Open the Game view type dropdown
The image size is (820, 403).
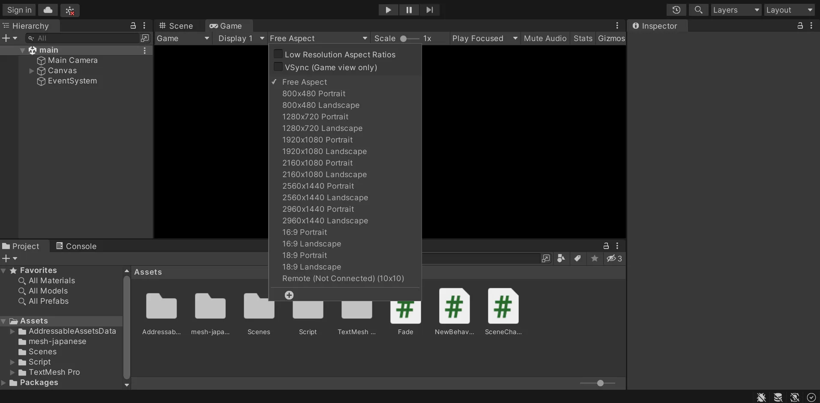pyautogui.click(x=183, y=39)
